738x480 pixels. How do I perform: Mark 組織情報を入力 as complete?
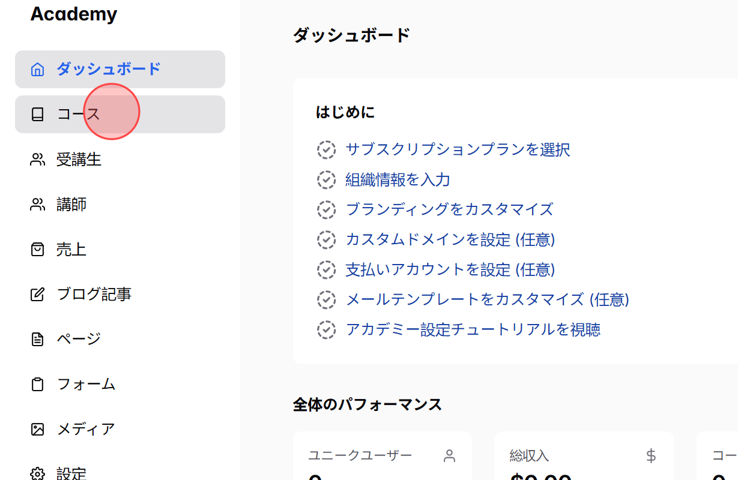[326, 180]
